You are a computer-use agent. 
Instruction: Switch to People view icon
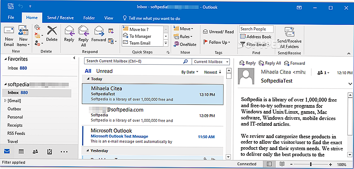tap(35, 152)
